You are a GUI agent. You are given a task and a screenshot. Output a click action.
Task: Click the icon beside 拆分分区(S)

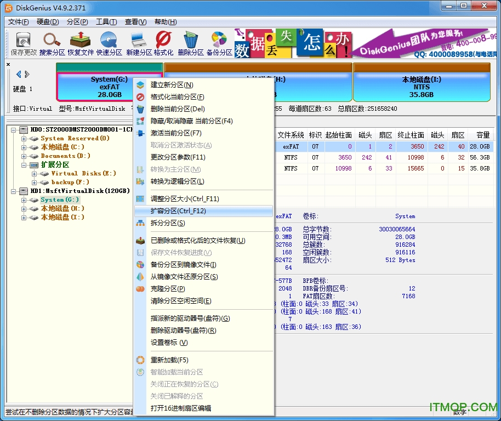point(140,223)
